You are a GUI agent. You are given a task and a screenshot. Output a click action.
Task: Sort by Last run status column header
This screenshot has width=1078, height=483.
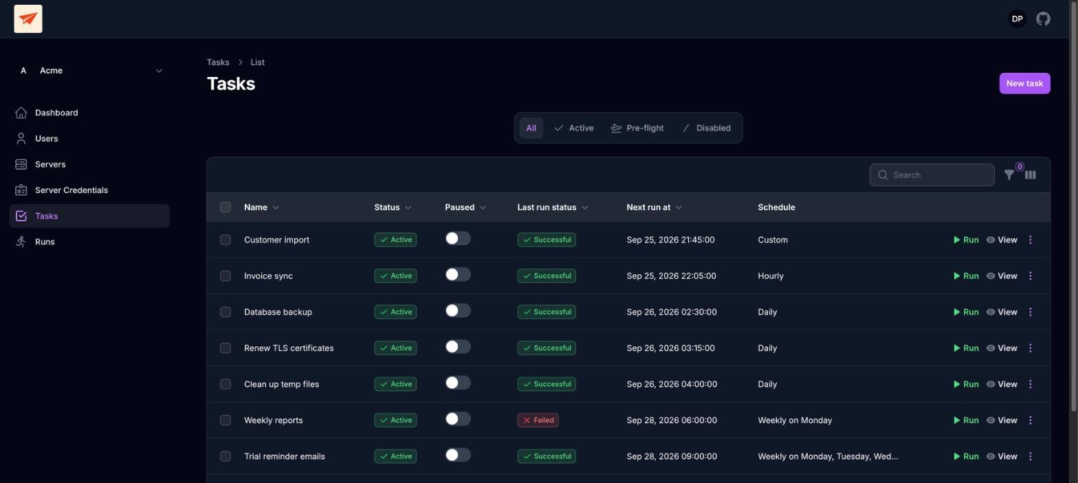click(x=553, y=207)
